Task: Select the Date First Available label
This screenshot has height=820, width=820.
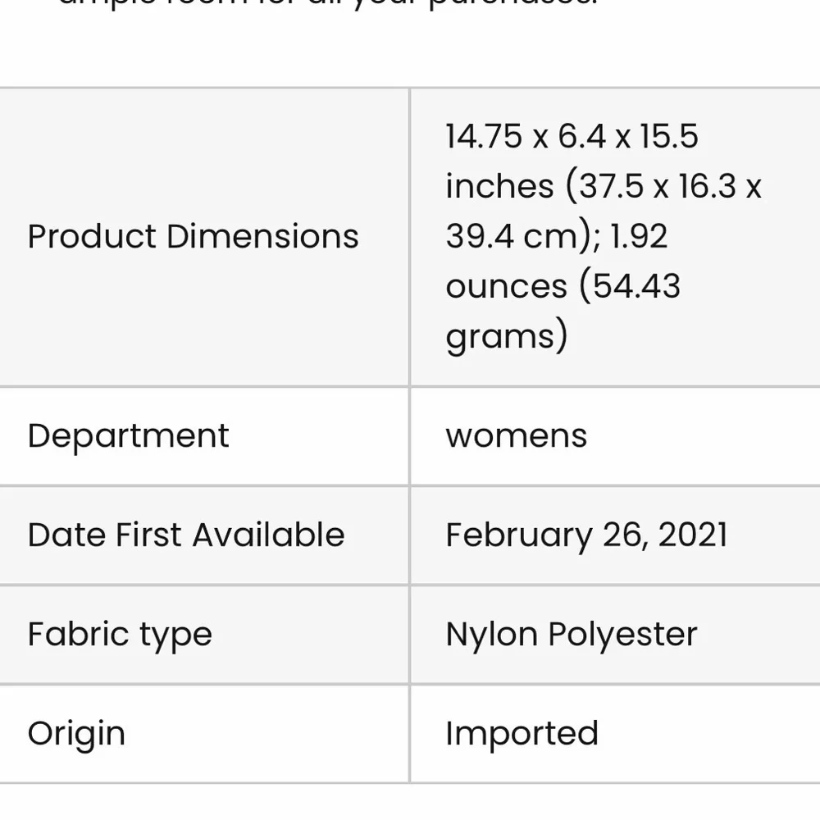Action: (186, 535)
